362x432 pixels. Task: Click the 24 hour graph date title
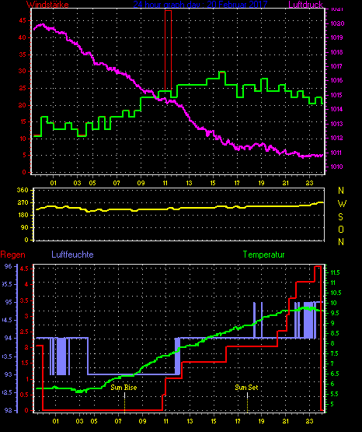(200, 5)
